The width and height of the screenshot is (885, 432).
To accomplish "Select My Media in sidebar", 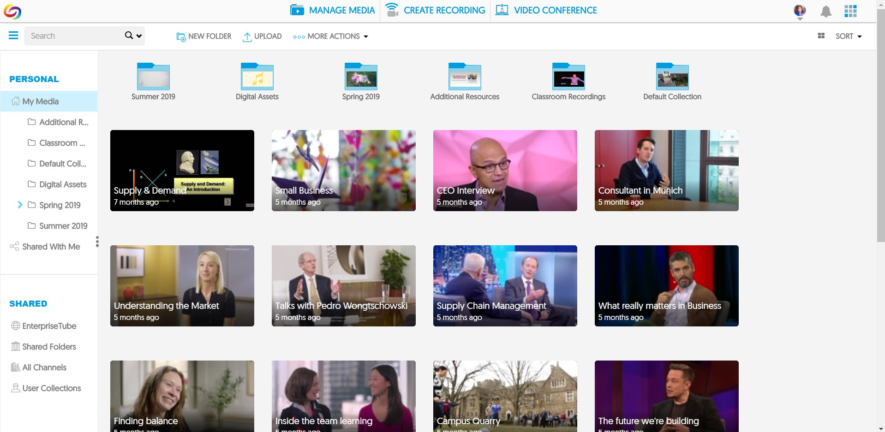I will tap(48, 101).
